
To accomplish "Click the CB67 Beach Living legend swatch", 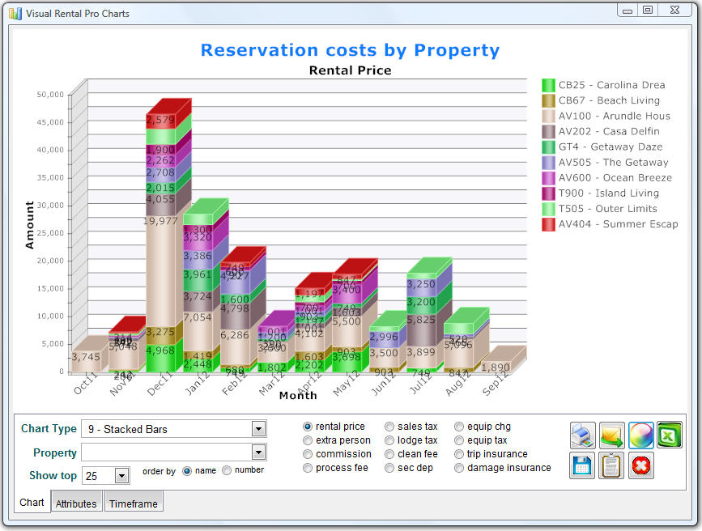I will [548, 100].
